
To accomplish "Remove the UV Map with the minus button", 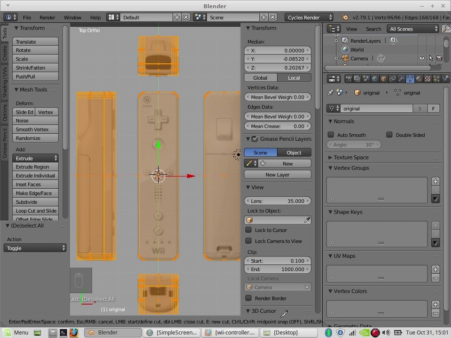I will pos(435,278).
